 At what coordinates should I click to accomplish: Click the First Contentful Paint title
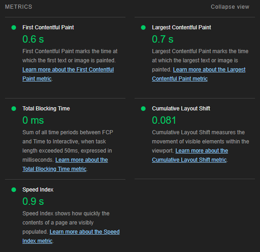tap(48, 27)
